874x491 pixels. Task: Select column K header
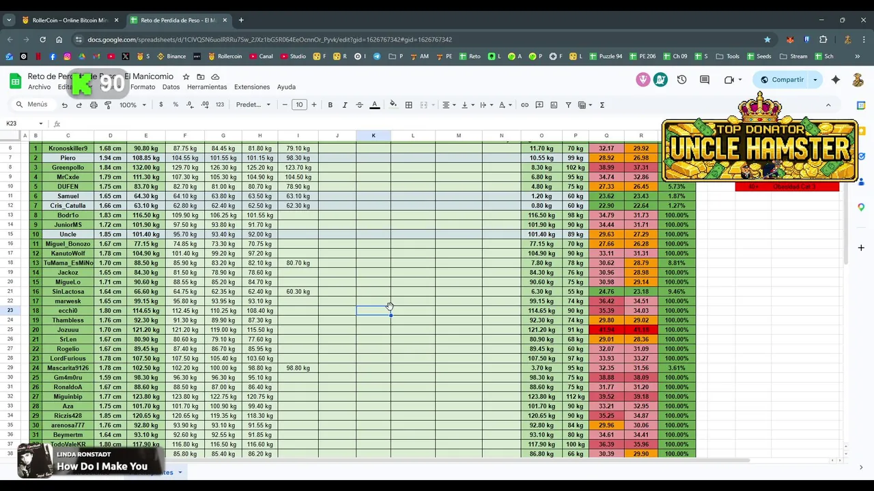coord(373,136)
